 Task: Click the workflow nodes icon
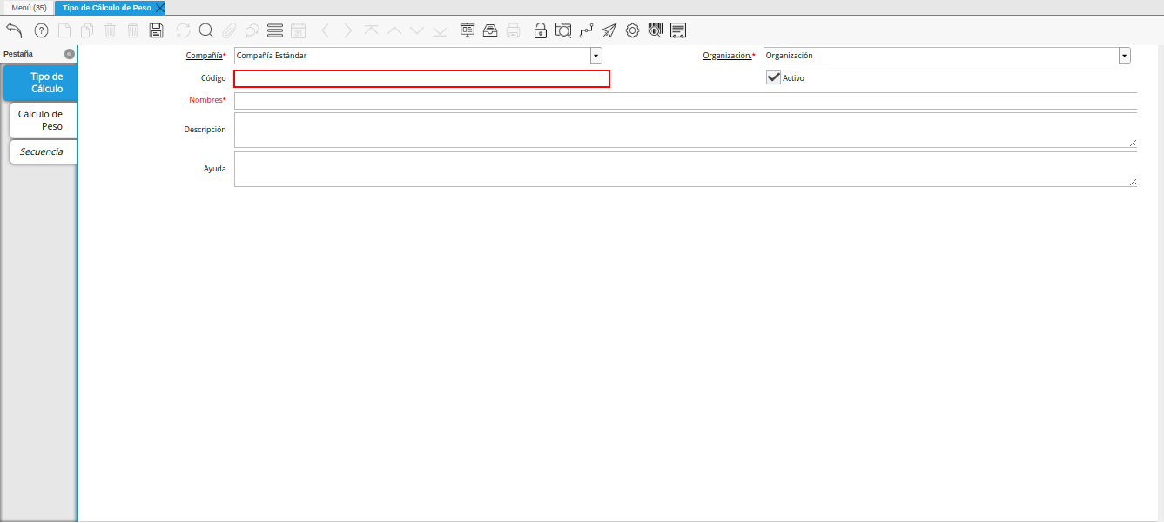tap(586, 30)
